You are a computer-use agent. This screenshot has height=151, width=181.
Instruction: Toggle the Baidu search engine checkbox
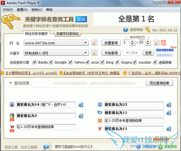(34, 62)
